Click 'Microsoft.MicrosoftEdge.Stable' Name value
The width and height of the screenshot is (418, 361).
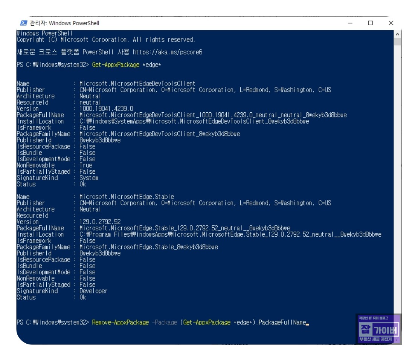127,197
